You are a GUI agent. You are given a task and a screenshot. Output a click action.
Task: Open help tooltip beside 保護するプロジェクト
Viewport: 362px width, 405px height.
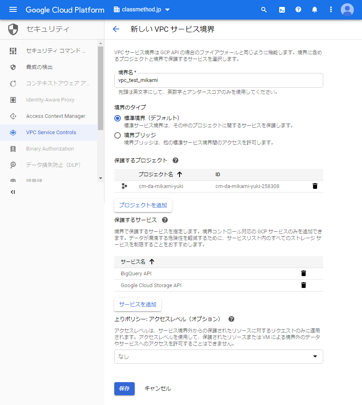click(175, 160)
